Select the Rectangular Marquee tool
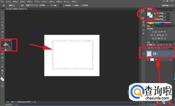 click(x=2, y=15)
